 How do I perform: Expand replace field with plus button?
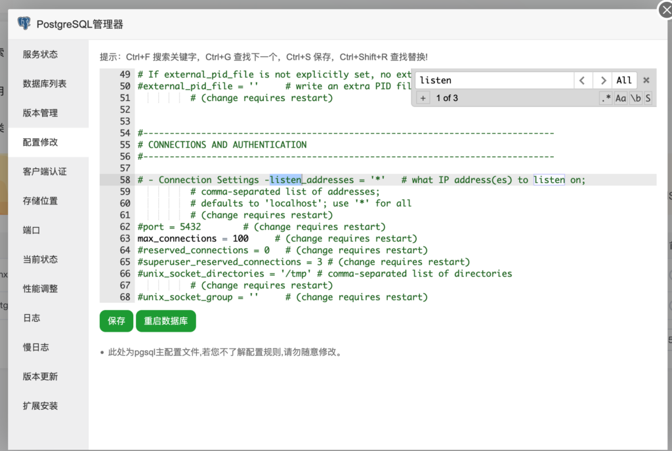pos(423,98)
